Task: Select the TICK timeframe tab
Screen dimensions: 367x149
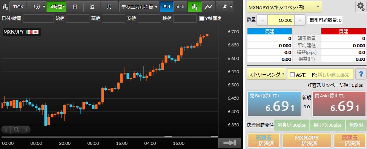Action: [x=18, y=7]
